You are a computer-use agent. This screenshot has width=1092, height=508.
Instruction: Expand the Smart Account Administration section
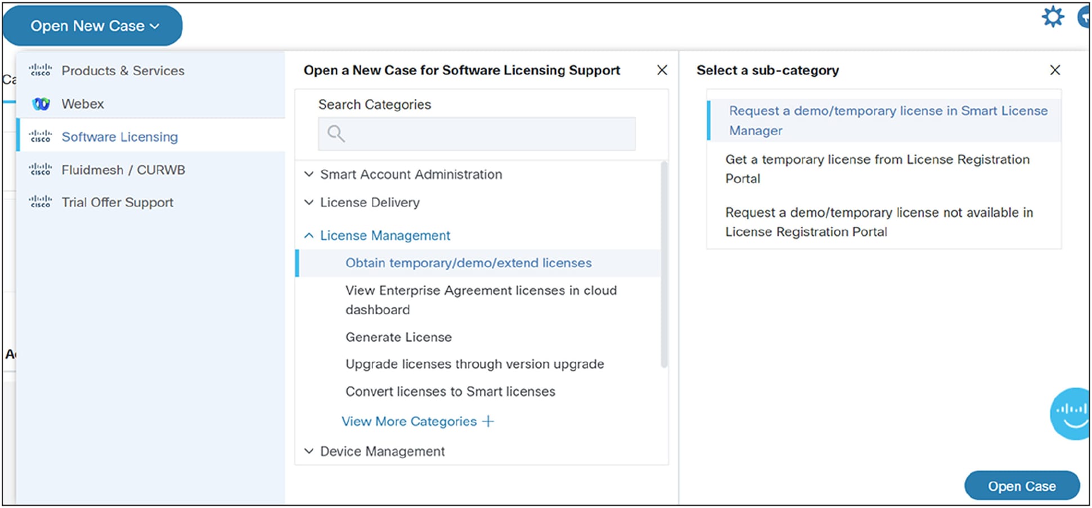tap(309, 174)
